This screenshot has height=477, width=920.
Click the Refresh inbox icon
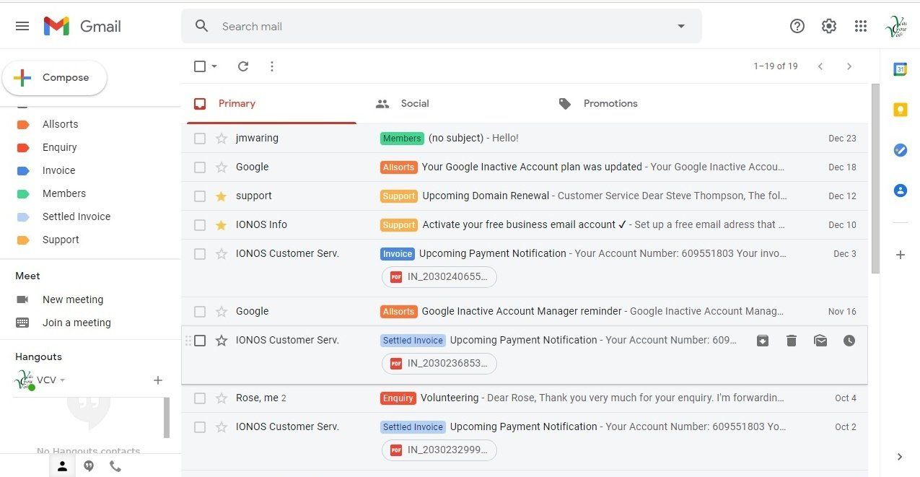[243, 66]
